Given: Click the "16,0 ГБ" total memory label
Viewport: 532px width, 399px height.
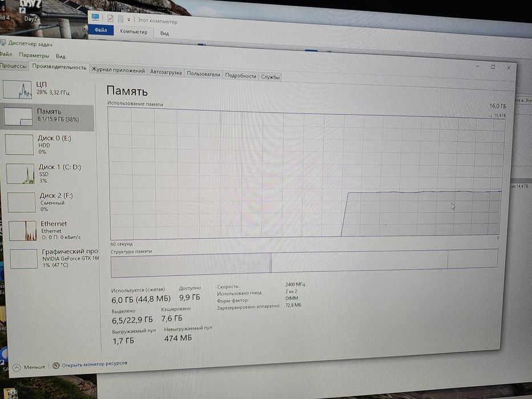Looking at the screenshot, I should [497, 106].
